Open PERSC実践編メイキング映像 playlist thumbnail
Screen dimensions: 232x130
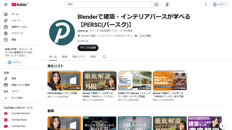(64, 81)
